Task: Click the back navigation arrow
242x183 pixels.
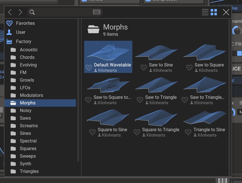Action: point(10,12)
